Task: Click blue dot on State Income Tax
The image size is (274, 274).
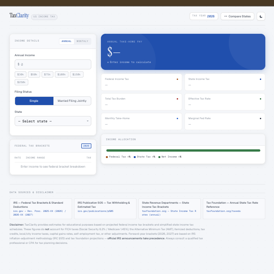Action: pos(260,79)
